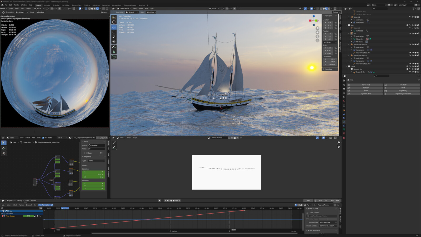This screenshot has height=237, width=421.
Task: Click the pan hand gizmo in viewport
Action: click(317, 32)
